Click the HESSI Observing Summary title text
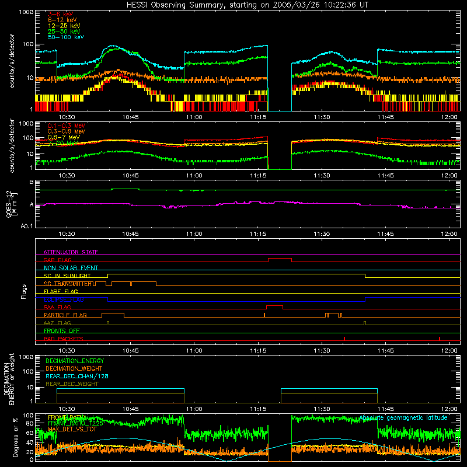467x467 pixels. pos(247,5)
